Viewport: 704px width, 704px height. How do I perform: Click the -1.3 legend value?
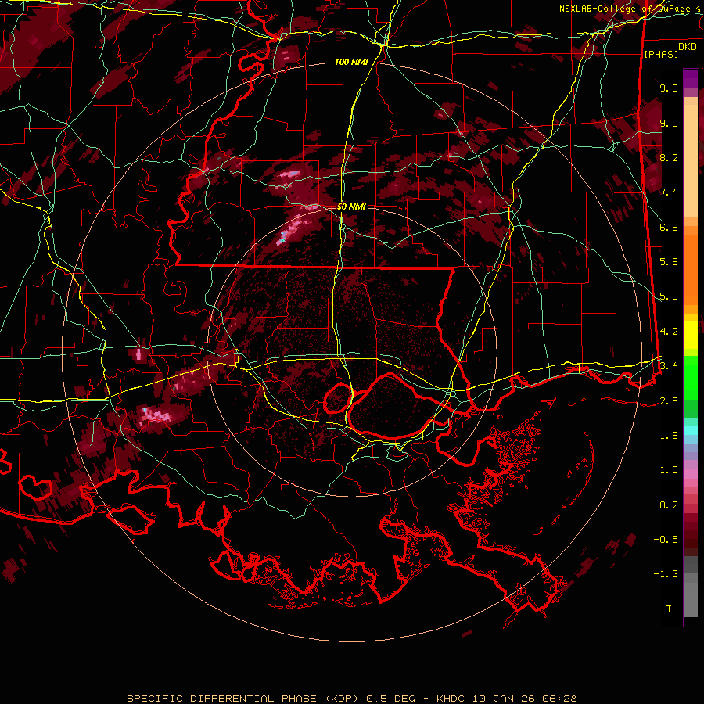point(666,574)
